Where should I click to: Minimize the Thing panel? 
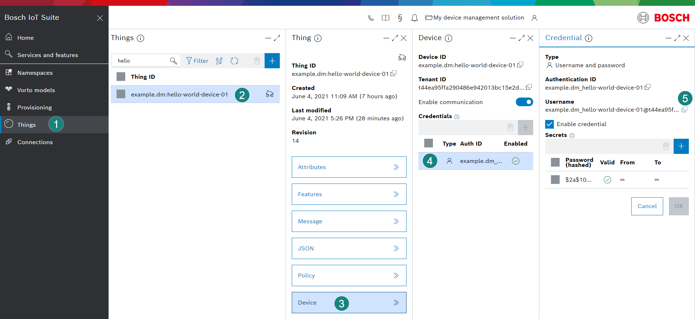click(x=386, y=38)
